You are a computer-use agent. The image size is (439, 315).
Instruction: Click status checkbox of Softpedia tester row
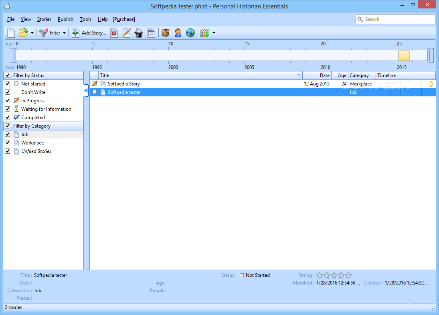95,92
